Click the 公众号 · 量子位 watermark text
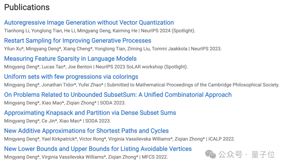This screenshot has height=166, width=284. click(x=246, y=155)
